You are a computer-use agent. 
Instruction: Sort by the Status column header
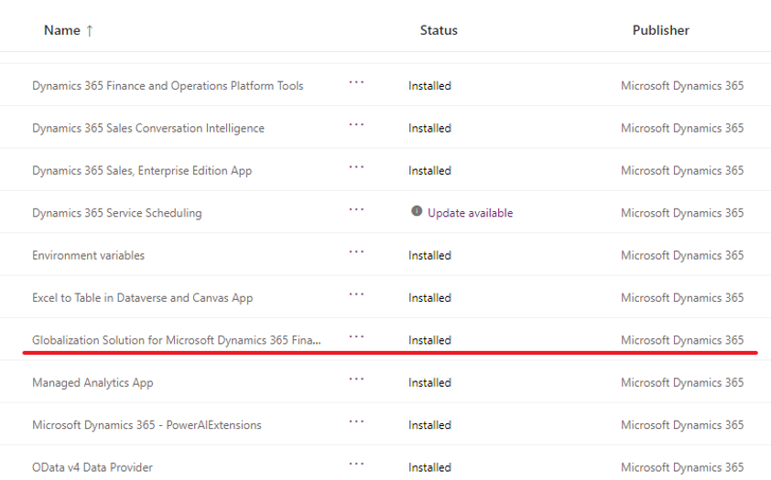pos(439,30)
